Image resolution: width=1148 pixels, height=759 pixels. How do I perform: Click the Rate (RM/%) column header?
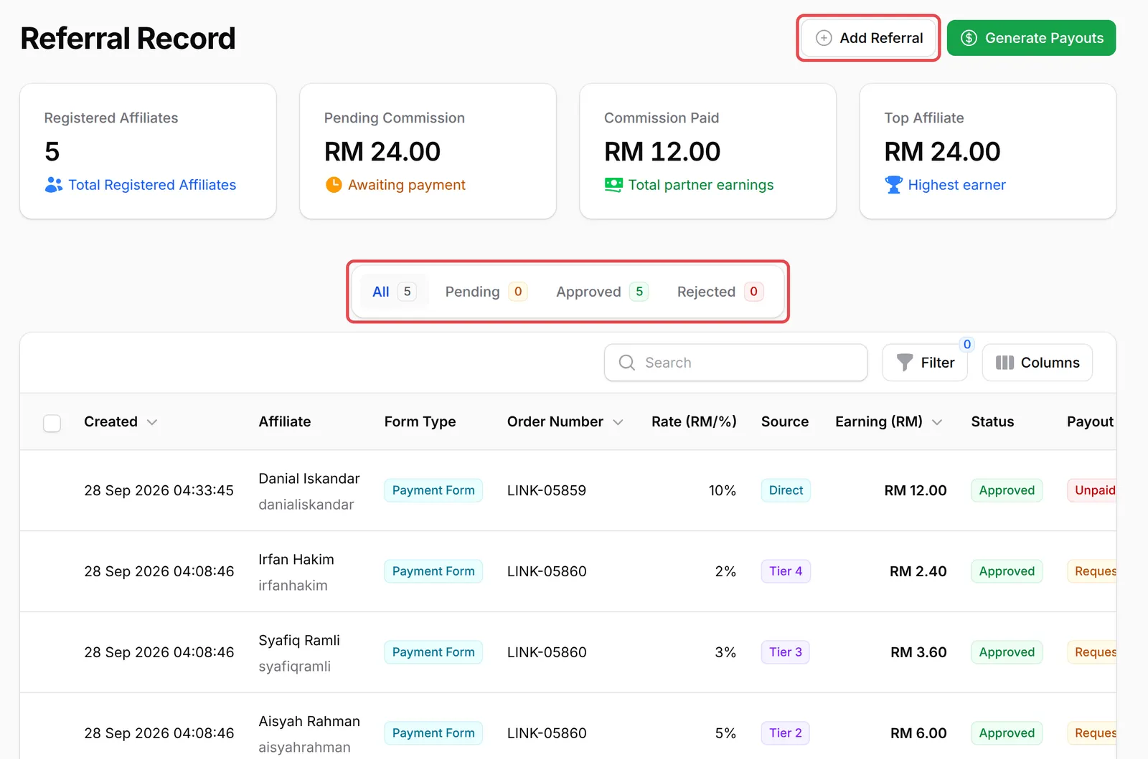[x=694, y=421]
